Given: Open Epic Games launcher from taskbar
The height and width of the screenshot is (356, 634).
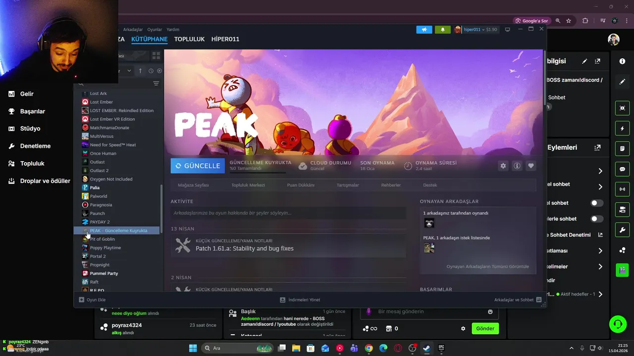Looking at the screenshot, I should coord(441,348).
